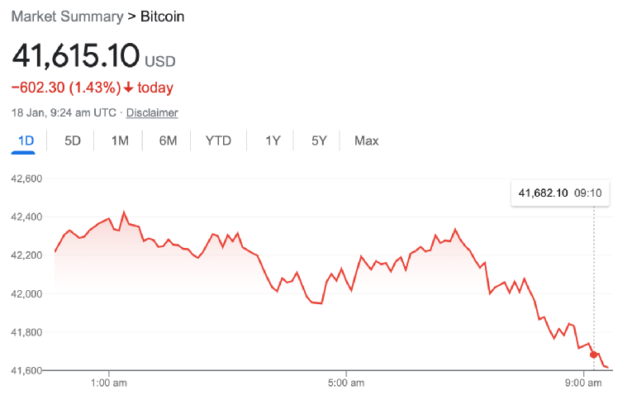Select the YTD range tab

218,140
